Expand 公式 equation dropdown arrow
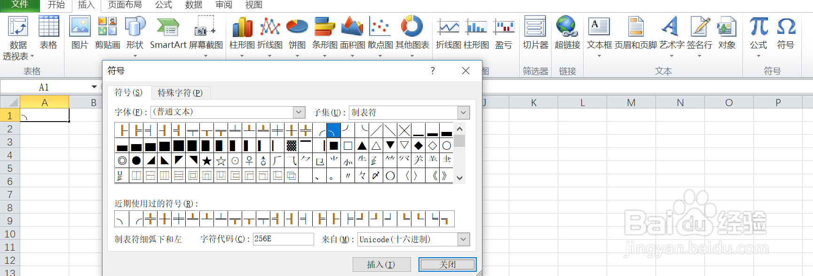The image size is (813, 276). pyautogui.click(x=758, y=56)
